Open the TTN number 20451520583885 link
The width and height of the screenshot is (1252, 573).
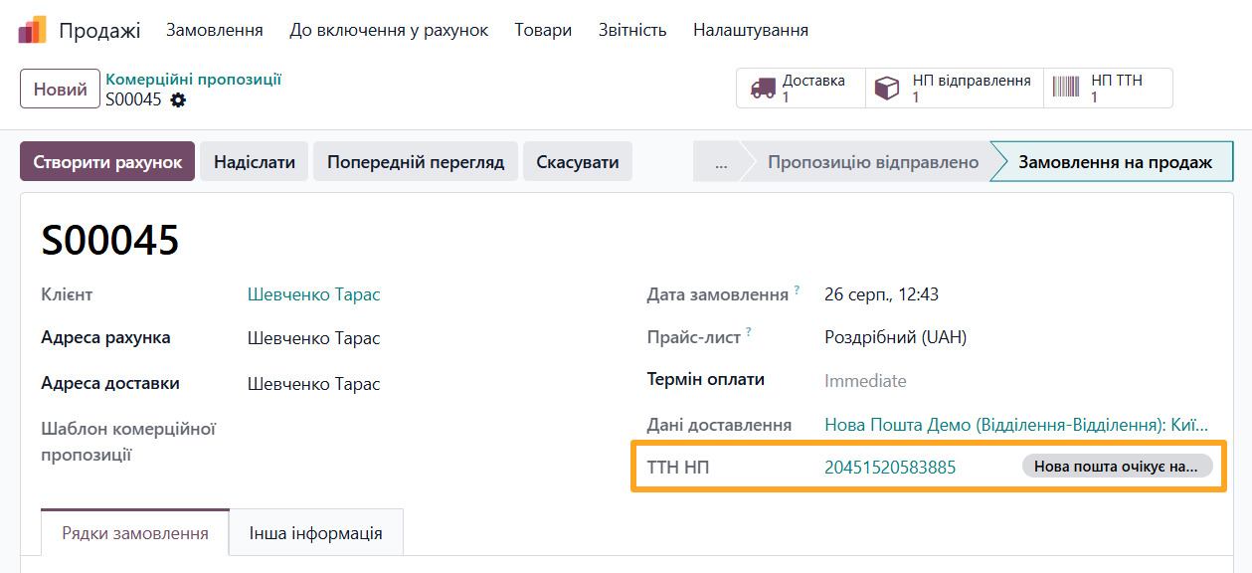click(890, 468)
